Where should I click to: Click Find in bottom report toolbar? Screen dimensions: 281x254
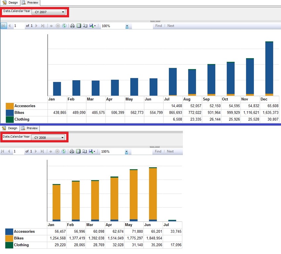(158, 151)
